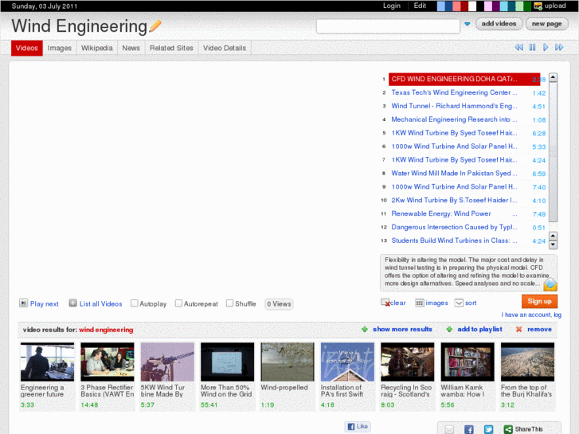Click the lower playlist up arrow button
579x434 pixels.
point(553,236)
